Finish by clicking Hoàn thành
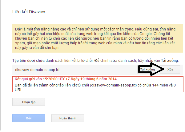 68,118
